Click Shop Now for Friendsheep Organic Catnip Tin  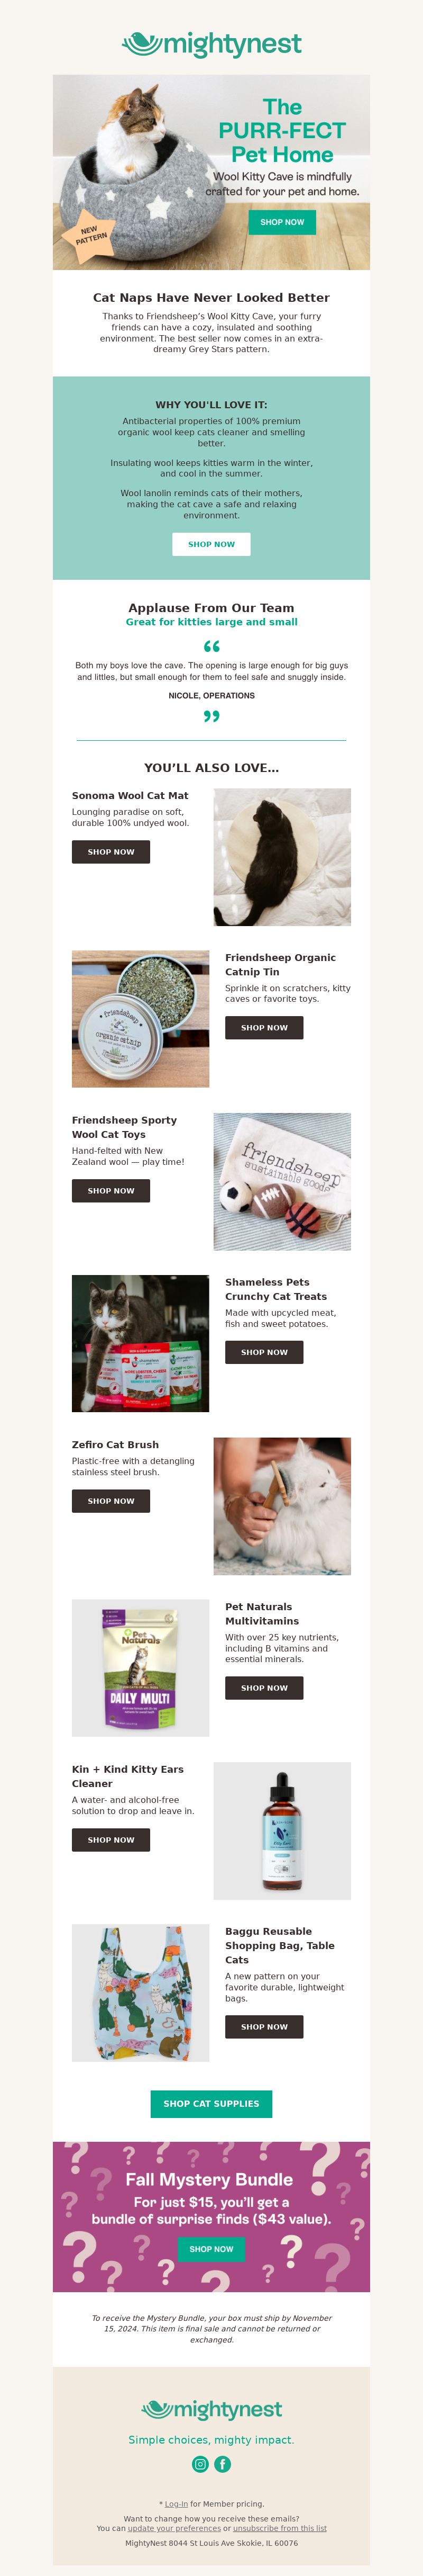(264, 1027)
